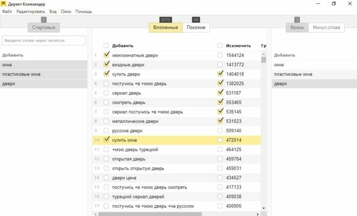The image size is (357, 216).
Task: Uncheck Исключить for row 531023
Action: tap(220, 121)
